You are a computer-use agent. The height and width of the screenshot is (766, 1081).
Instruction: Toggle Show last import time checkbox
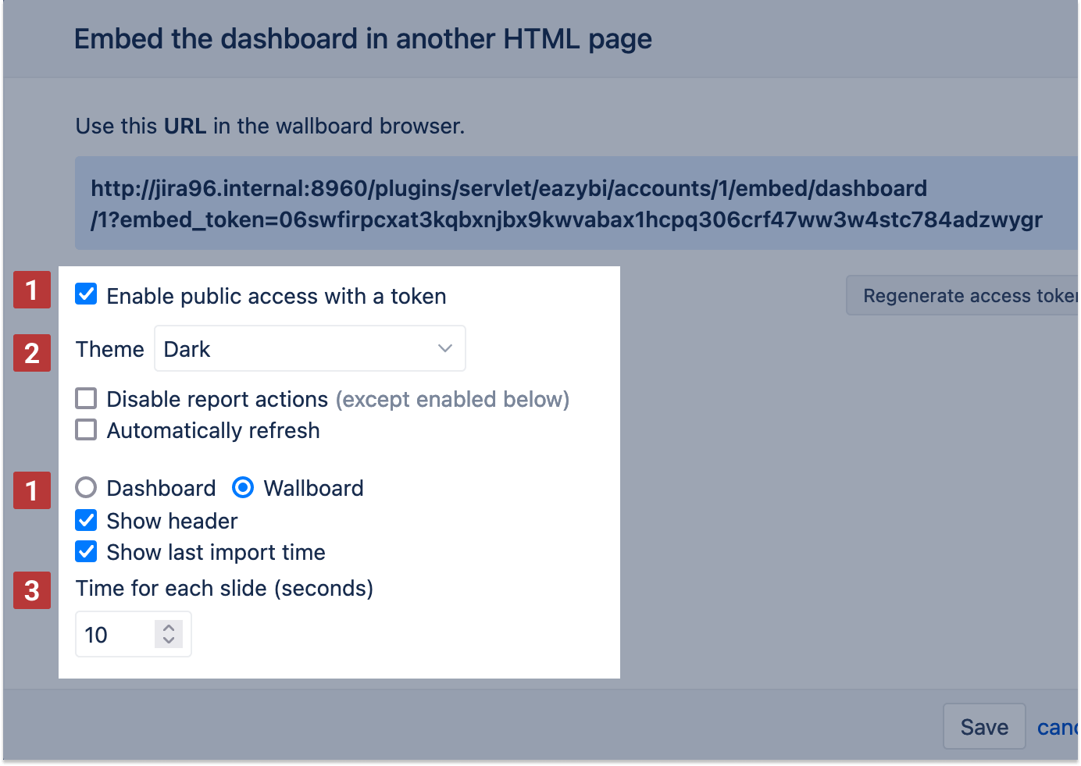click(x=86, y=551)
